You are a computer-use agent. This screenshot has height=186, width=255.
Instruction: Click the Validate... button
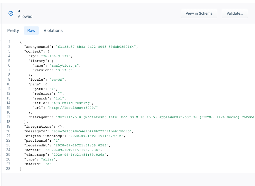point(235,13)
